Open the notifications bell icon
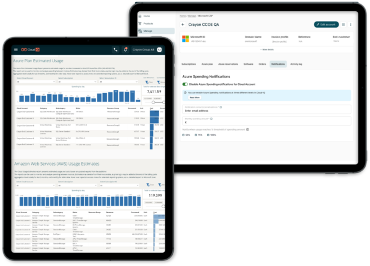370x266 pixels. 125,50
